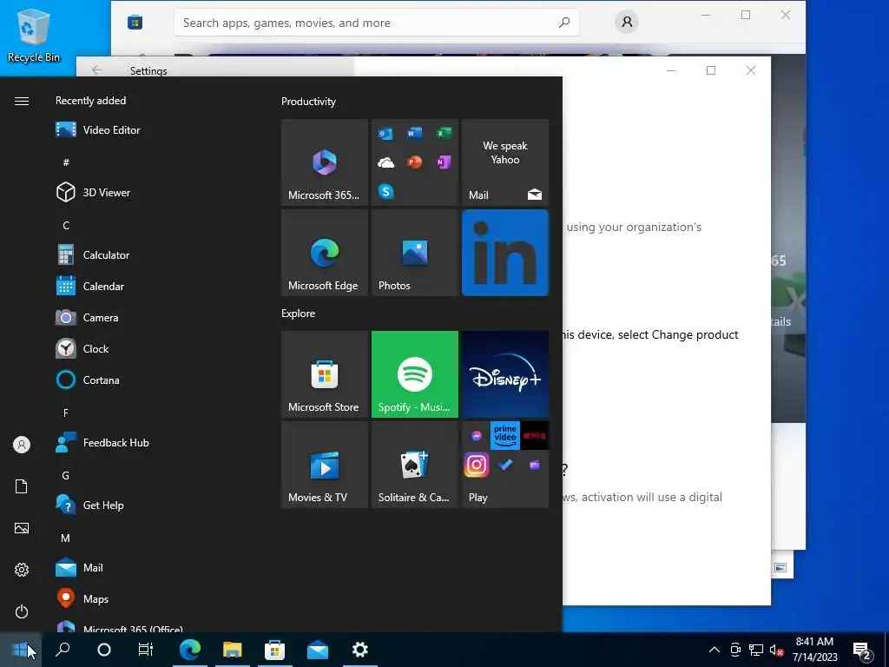Switch to Settings on taskbar
Viewport: 889px width, 667px height.
[360, 650]
